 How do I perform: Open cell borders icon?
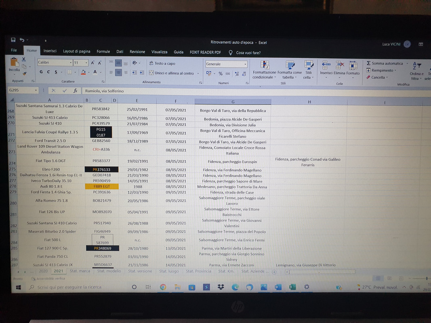pos(69,72)
